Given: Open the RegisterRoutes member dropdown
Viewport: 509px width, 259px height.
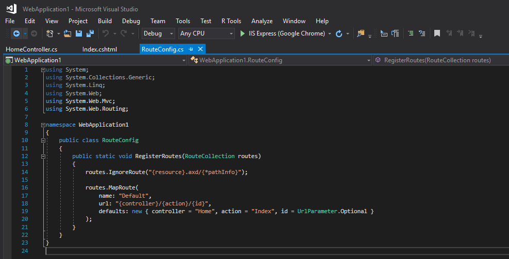Looking at the screenshot, I should [441, 60].
